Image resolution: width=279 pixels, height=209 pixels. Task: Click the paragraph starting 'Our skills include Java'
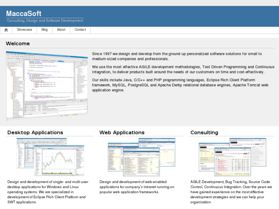click(180, 85)
